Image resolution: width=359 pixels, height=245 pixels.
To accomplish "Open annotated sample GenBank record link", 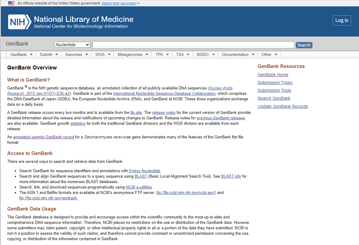I will (x=44, y=137).
